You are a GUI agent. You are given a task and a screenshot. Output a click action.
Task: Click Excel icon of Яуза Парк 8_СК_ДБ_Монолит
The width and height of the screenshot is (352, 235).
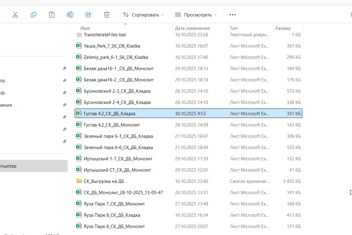pos(79,226)
